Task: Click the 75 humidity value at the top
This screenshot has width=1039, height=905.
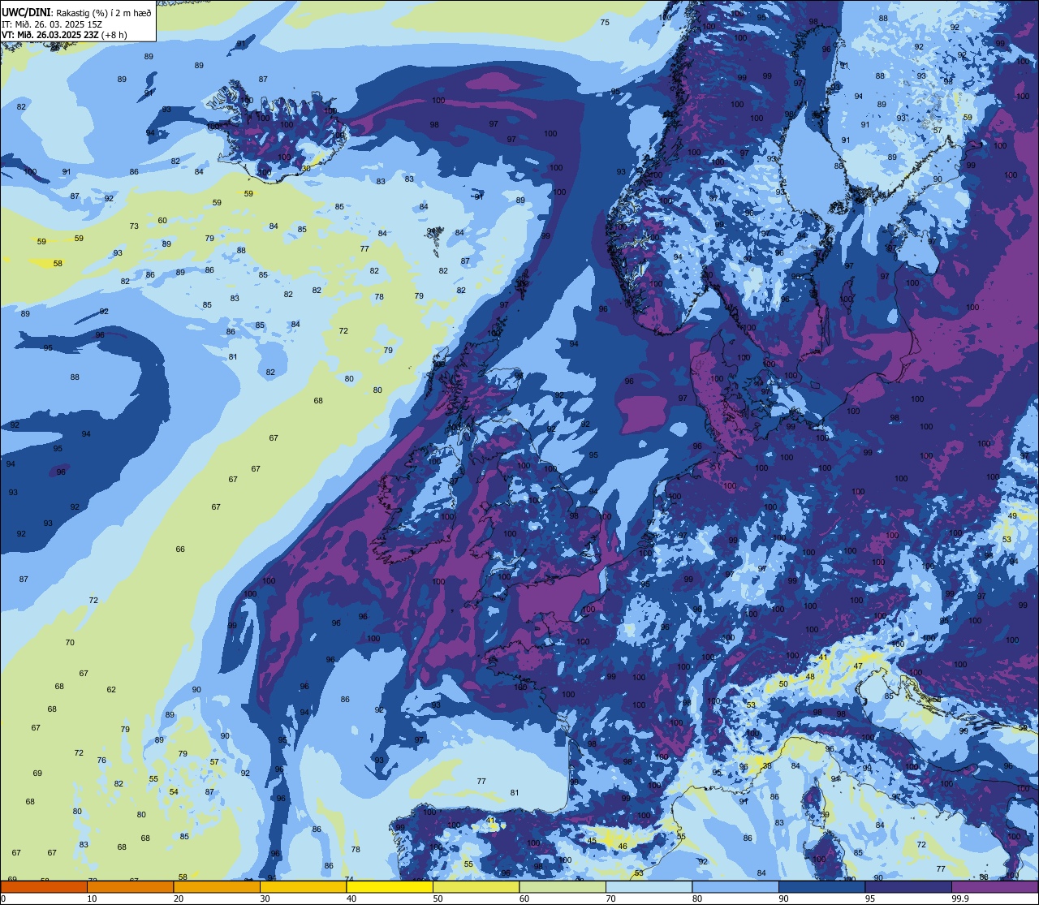Action: point(605,22)
